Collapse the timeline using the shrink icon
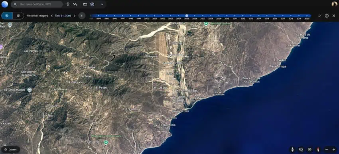Screen dimensions: 339x154 point(319,16)
